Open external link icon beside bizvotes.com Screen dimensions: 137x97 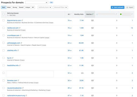click(x=18, y=80)
